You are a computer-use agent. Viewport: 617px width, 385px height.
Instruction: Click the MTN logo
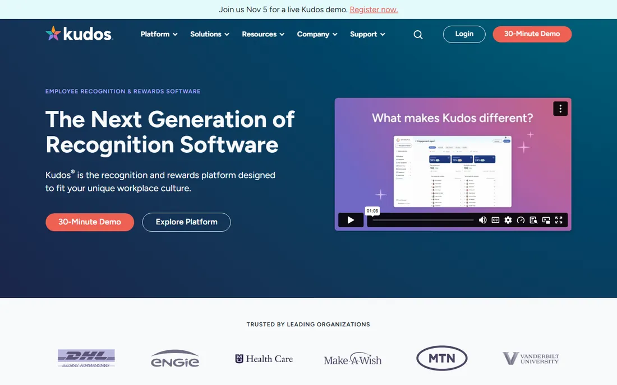point(442,358)
